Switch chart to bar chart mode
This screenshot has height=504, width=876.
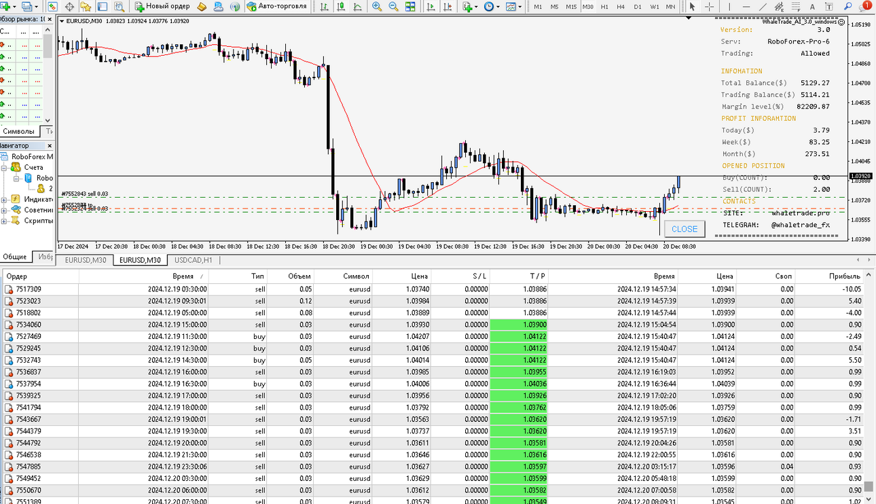tap(325, 7)
